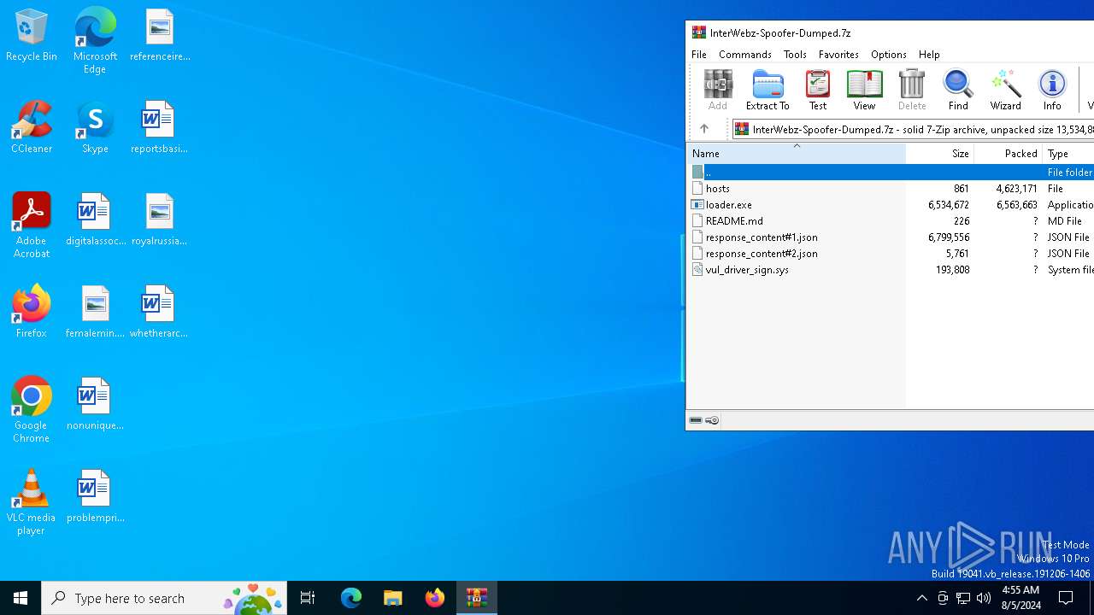Click the Add toolbar icon in WinRAR
This screenshot has height=615, width=1094.
pyautogui.click(x=717, y=90)
